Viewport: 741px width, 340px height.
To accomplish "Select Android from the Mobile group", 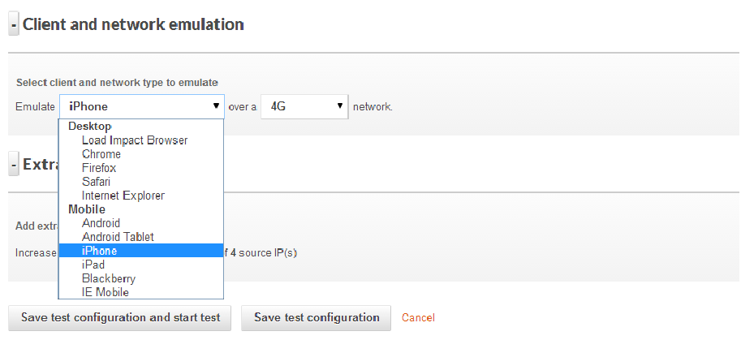I will [101, 223].
